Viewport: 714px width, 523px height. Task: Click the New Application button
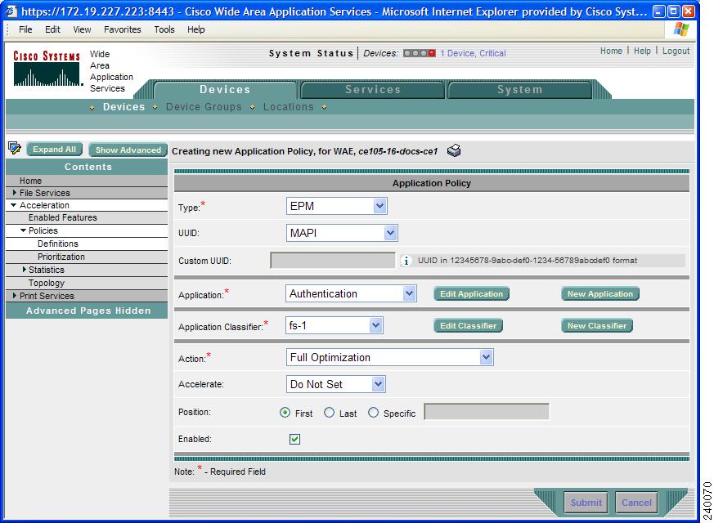600,294
